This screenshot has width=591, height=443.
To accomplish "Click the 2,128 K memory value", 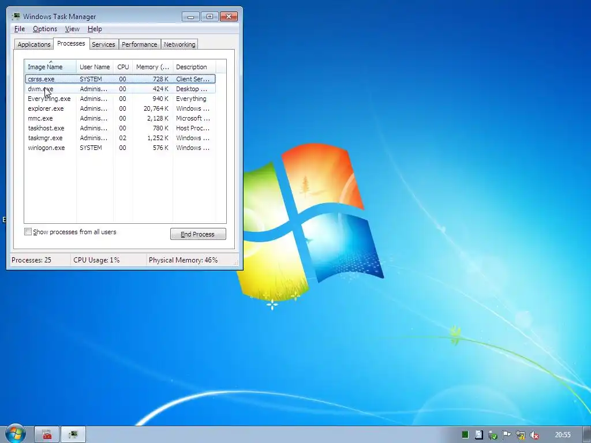I will point(158,118).
